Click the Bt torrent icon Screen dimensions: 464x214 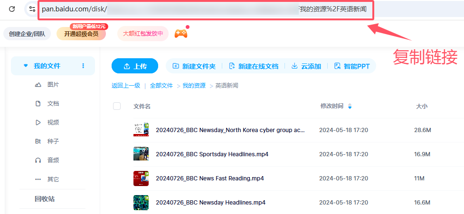tap(38, 142)
